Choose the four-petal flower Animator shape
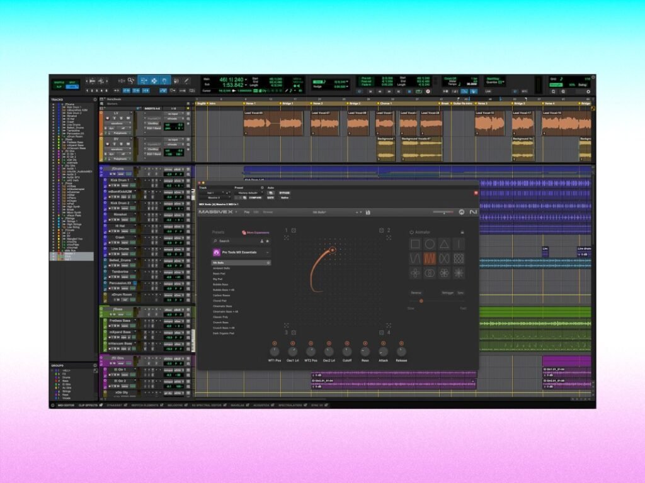 tap(416, 273)
